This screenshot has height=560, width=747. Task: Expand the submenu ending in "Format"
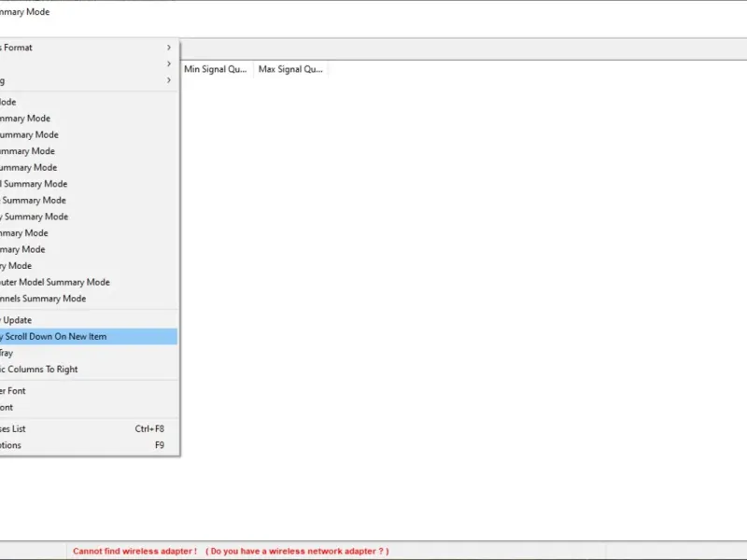[x=89, y=48]
